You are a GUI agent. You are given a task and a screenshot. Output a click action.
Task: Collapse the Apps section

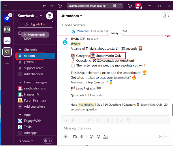click(20, 115)
